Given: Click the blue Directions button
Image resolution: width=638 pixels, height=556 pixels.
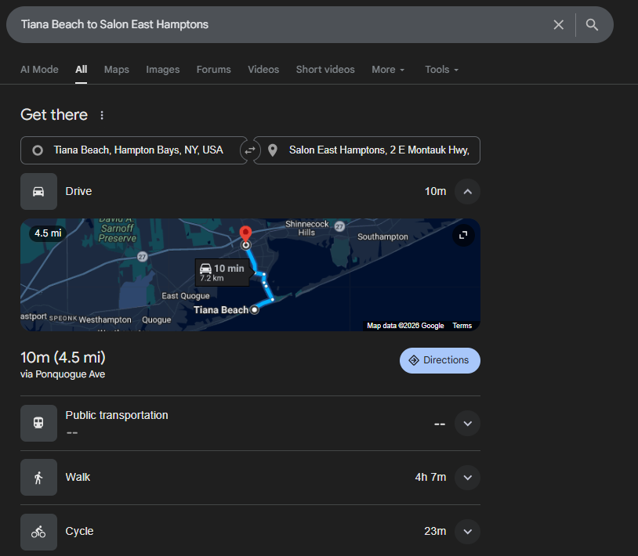Looking at the screenshot, I should pos(440,360).
